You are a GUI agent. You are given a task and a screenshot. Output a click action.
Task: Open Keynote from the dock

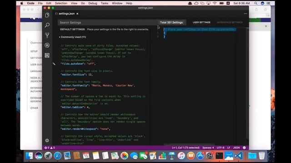[x=172, y=156]
